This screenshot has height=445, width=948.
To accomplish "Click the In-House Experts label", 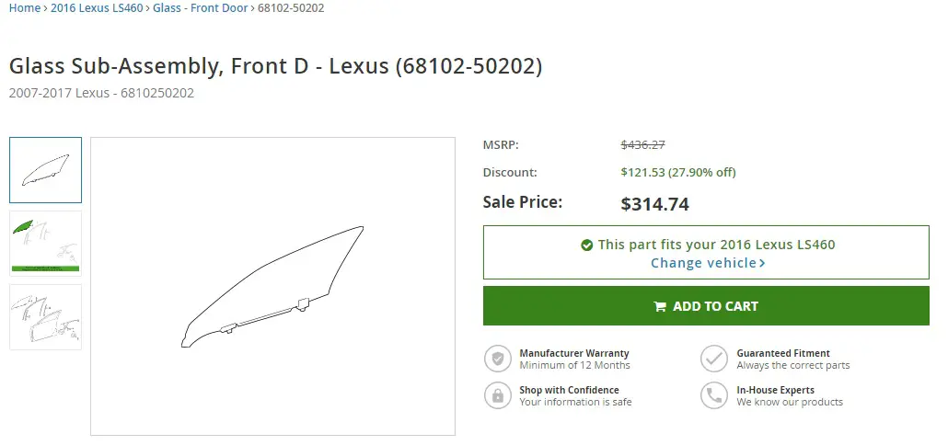I will pos(775,390).
